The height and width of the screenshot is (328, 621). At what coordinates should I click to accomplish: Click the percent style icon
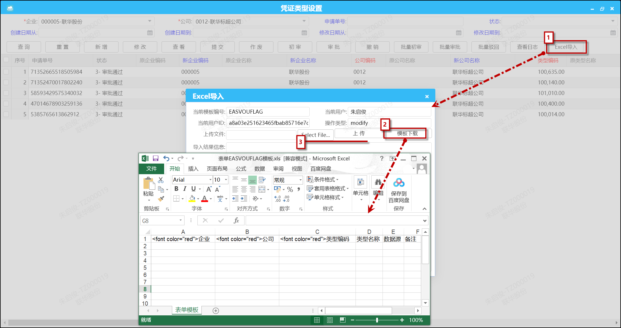coord(290,189)
